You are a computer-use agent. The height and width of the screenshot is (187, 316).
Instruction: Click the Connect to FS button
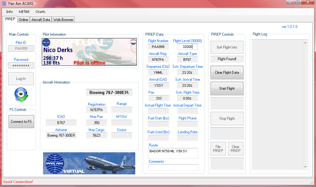coord(21,122)
